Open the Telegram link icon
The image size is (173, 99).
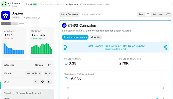point(42,81)
